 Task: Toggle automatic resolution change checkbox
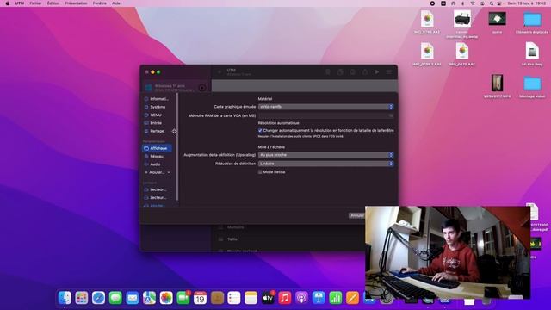(x=260, y=130)
